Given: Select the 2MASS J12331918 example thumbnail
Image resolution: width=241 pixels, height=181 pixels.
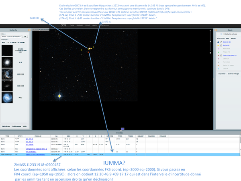Looking at the screenshot, I should pyautogui.click(x=7, y=51).
